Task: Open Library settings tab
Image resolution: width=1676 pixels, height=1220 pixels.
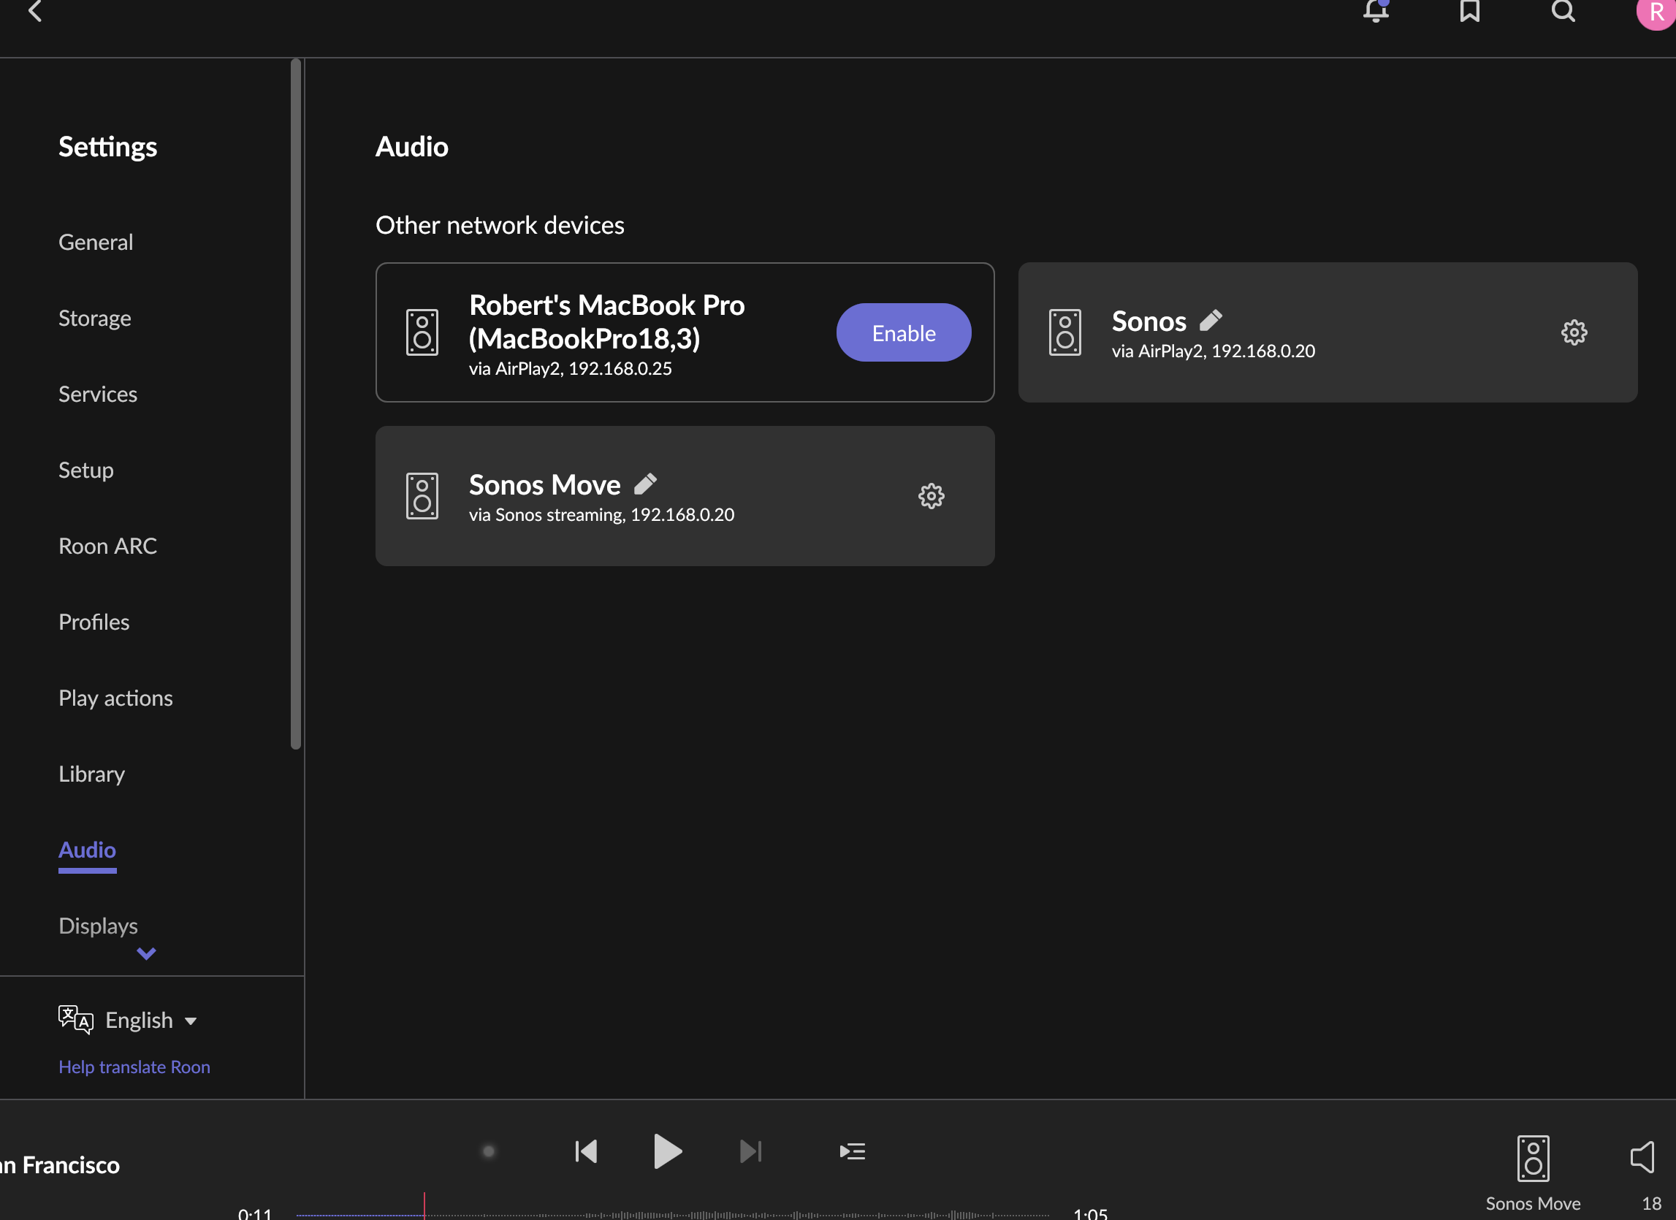Action: coord(91,774)
